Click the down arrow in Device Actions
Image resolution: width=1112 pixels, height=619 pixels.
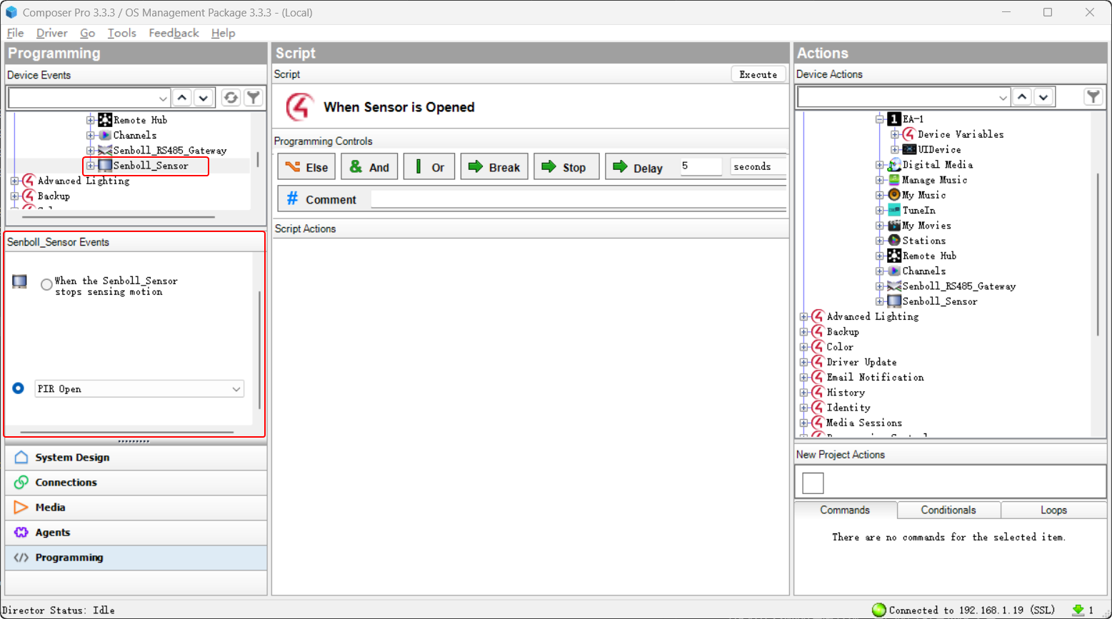coord(1043,97)
